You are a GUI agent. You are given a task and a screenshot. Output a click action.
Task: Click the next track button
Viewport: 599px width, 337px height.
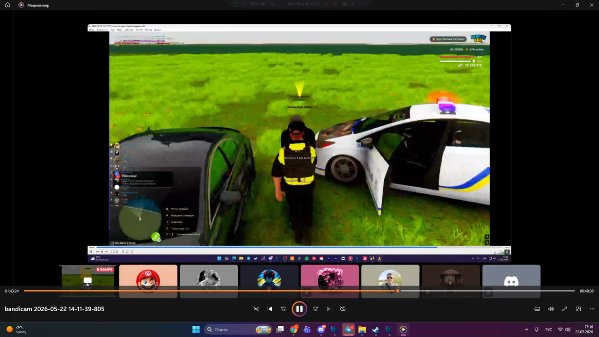(329, 309)
